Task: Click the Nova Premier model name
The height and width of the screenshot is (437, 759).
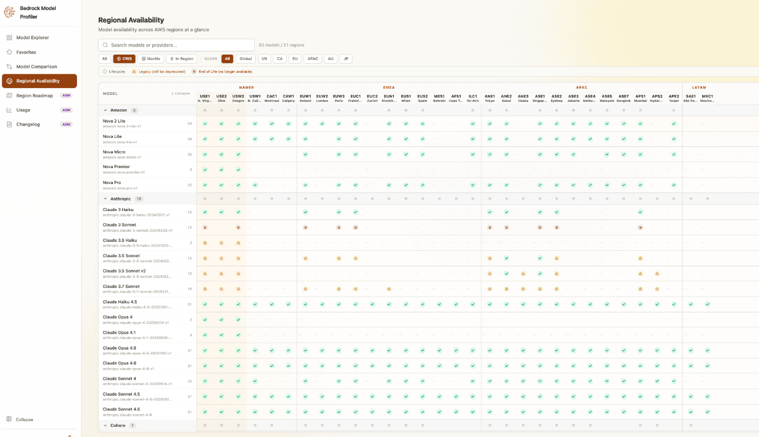Action: click(x=116, y=167)
